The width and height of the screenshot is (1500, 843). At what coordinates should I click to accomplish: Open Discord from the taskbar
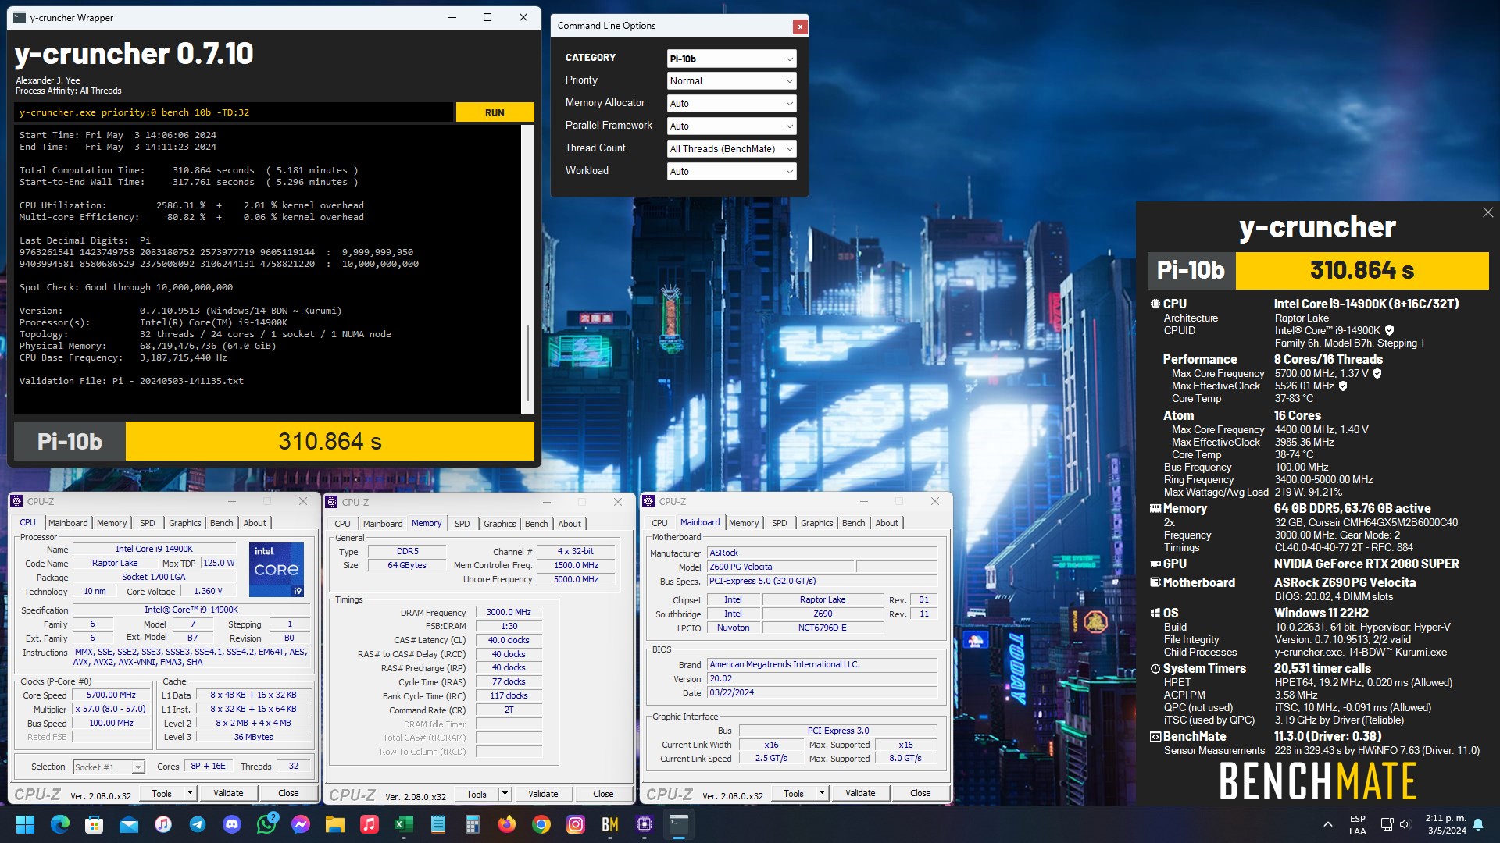coord(232,824)
